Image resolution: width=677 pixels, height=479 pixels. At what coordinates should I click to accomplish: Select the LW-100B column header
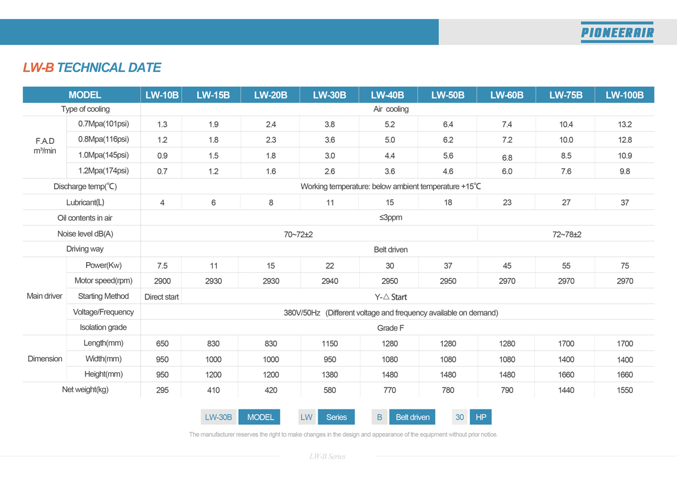pyautogui.click(x=624, y=95)
